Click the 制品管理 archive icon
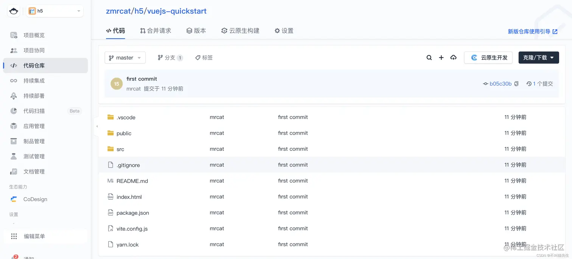The height and width of the screenshot is (259, 572). point(14,141)
